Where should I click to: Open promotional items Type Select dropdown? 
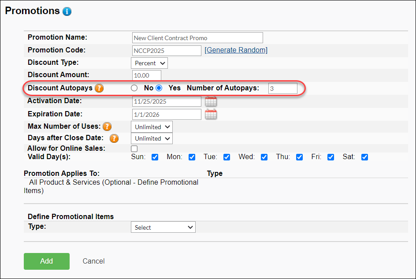tap(163, 227)
